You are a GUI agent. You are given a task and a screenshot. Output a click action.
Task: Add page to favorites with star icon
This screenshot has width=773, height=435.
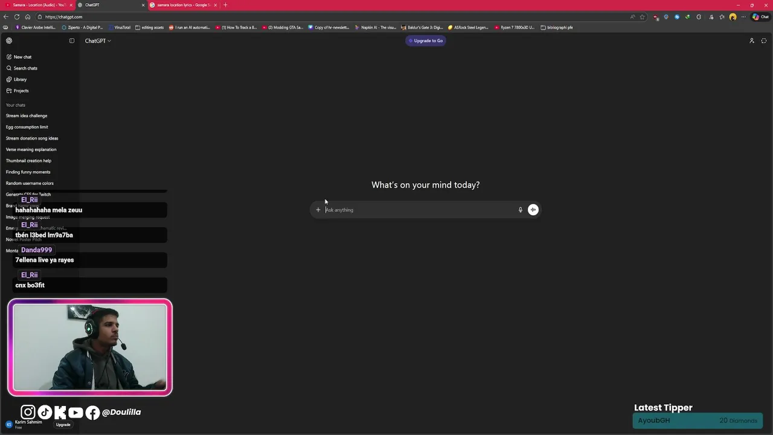pyautogui.click(x=643, y=17)
